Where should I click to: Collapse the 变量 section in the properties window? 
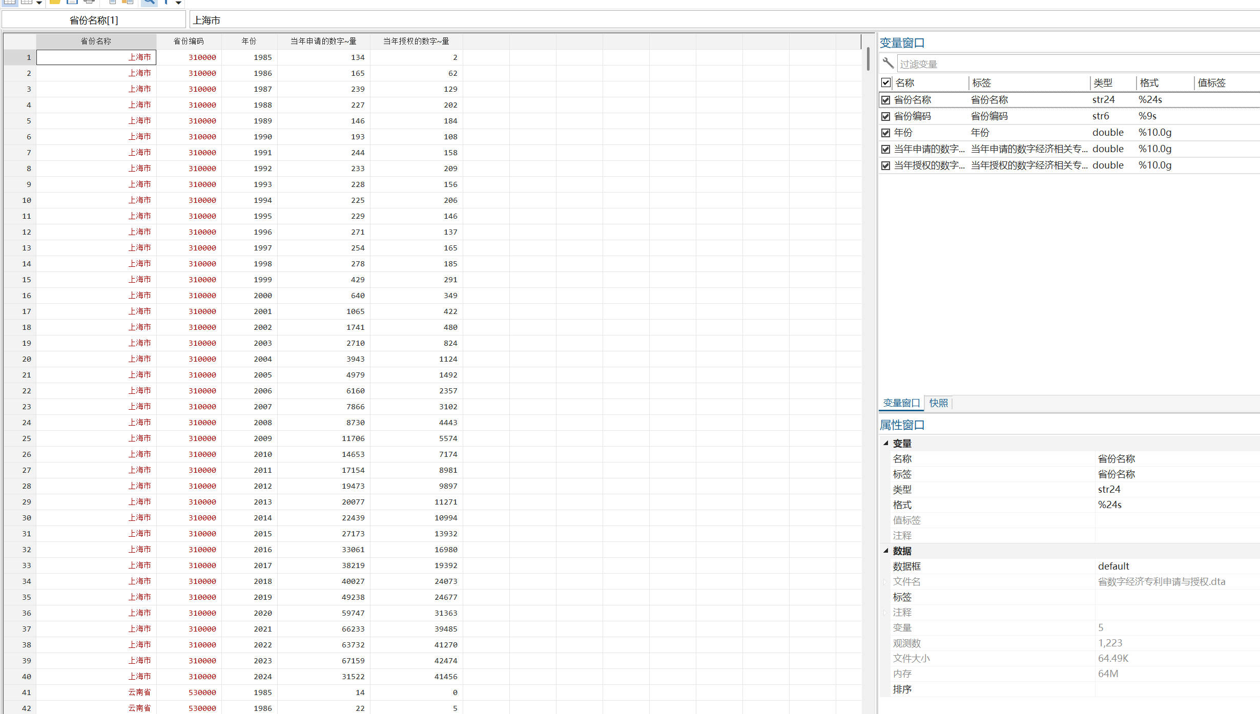[x=886, y=443]
